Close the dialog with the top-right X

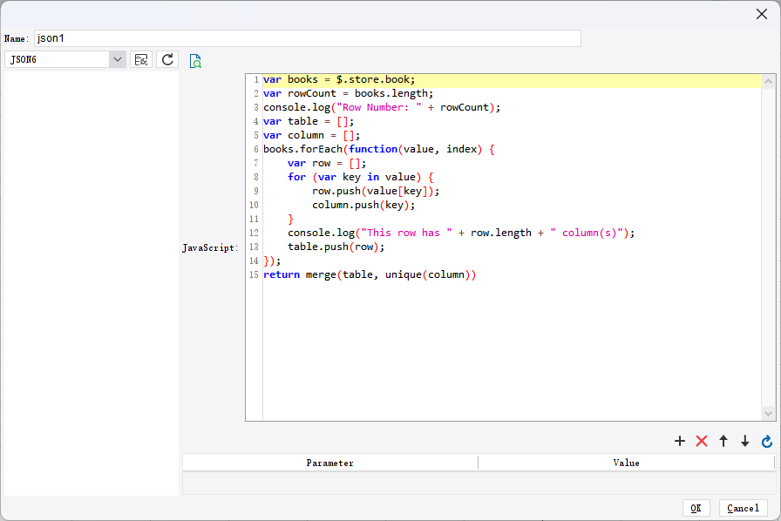coord(761,13)
